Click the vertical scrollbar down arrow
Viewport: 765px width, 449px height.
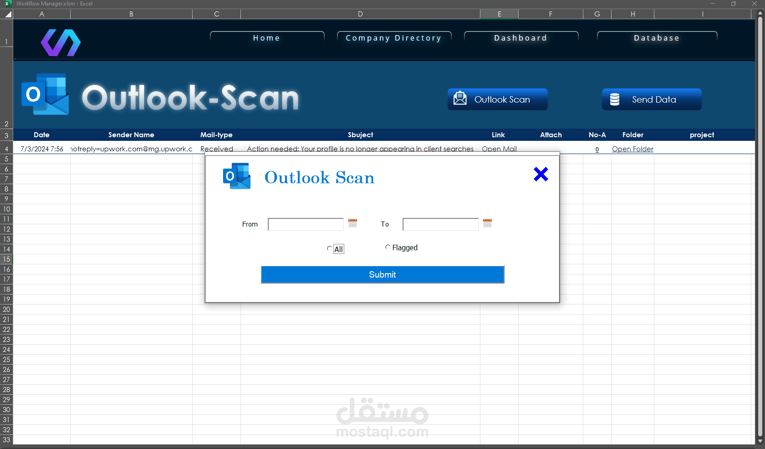tap(760, 441)
